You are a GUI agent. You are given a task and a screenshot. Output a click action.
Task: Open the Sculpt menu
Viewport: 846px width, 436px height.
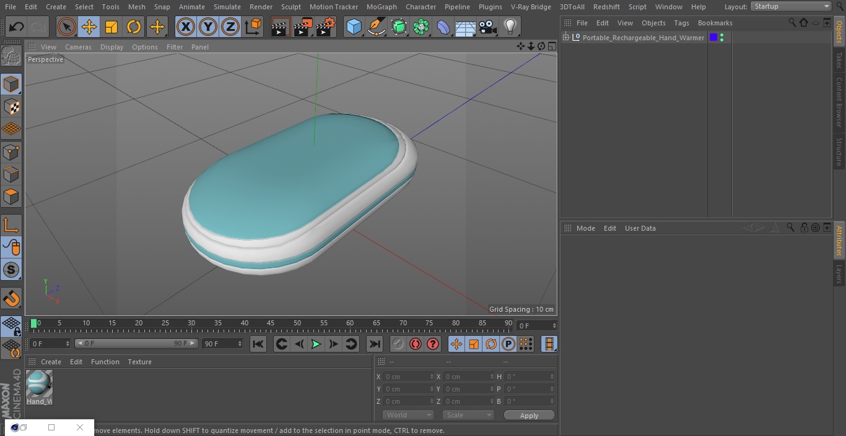290,7
